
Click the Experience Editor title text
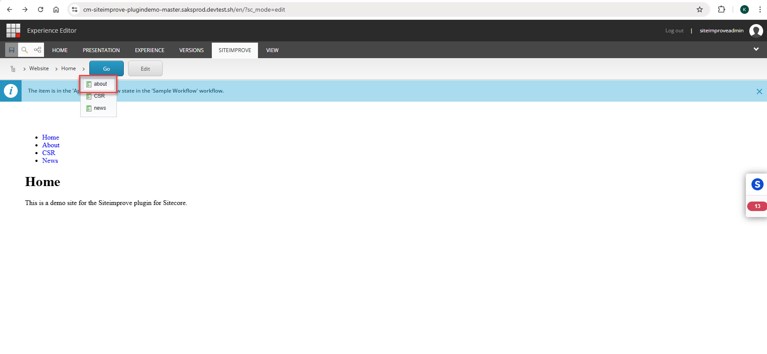[x=52, y=31]
